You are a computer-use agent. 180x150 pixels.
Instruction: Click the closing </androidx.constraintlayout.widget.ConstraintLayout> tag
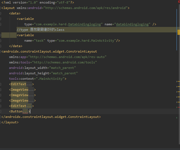(51, 117)
